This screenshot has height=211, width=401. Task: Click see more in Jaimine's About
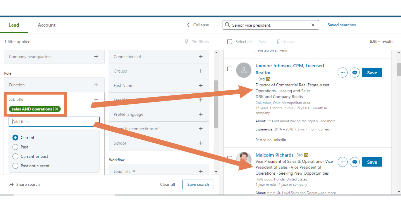[x=328, y=121]
